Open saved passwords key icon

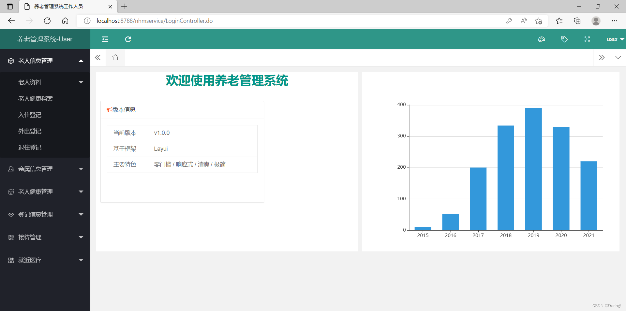tap(509, 21)
